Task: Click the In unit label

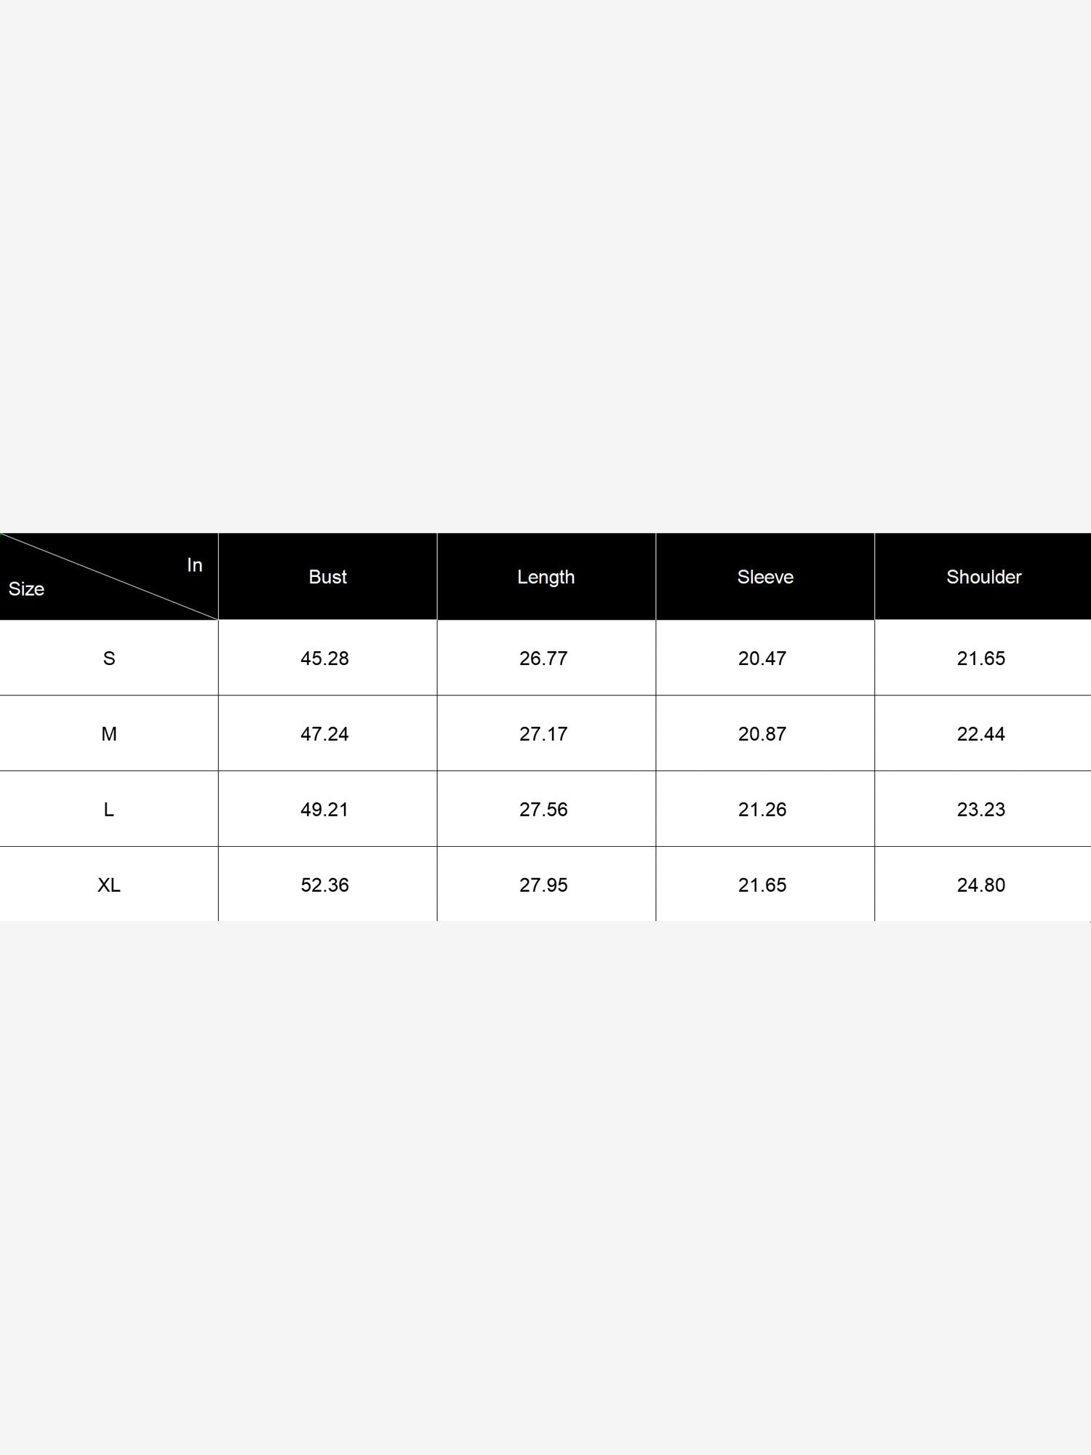Action: point(194,565)
